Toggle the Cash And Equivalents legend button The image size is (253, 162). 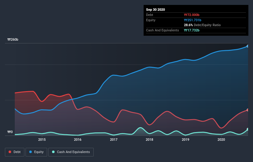[x=71, y=152]
